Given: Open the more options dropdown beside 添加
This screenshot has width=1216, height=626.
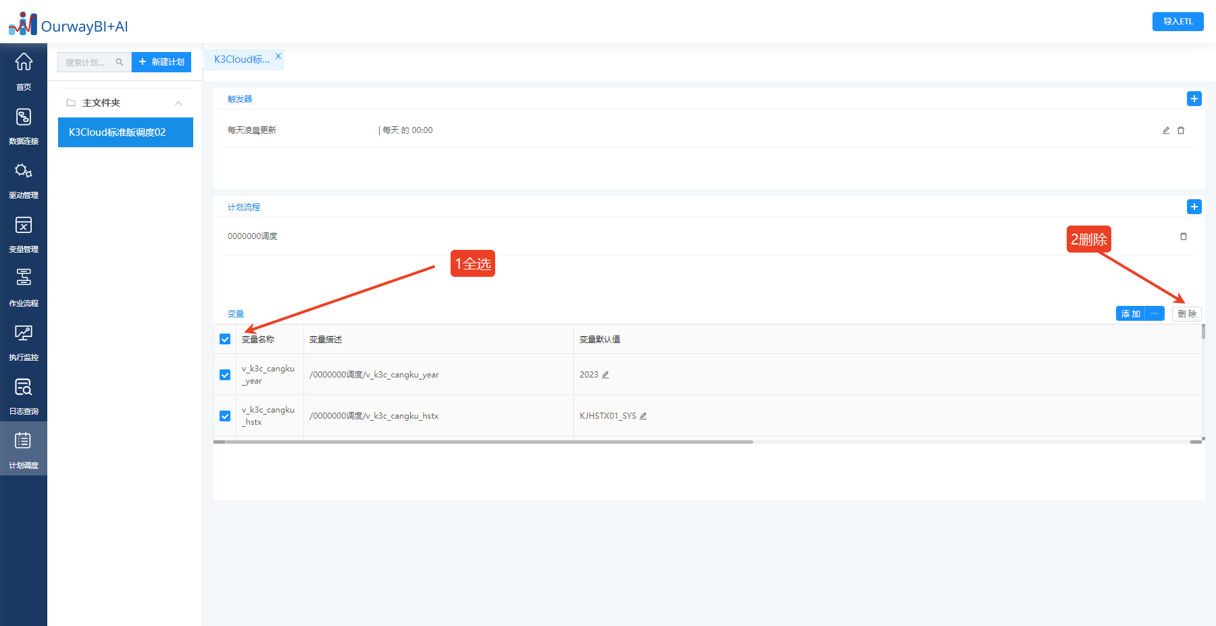Looking at the screenshot, I should point(1155,313).
